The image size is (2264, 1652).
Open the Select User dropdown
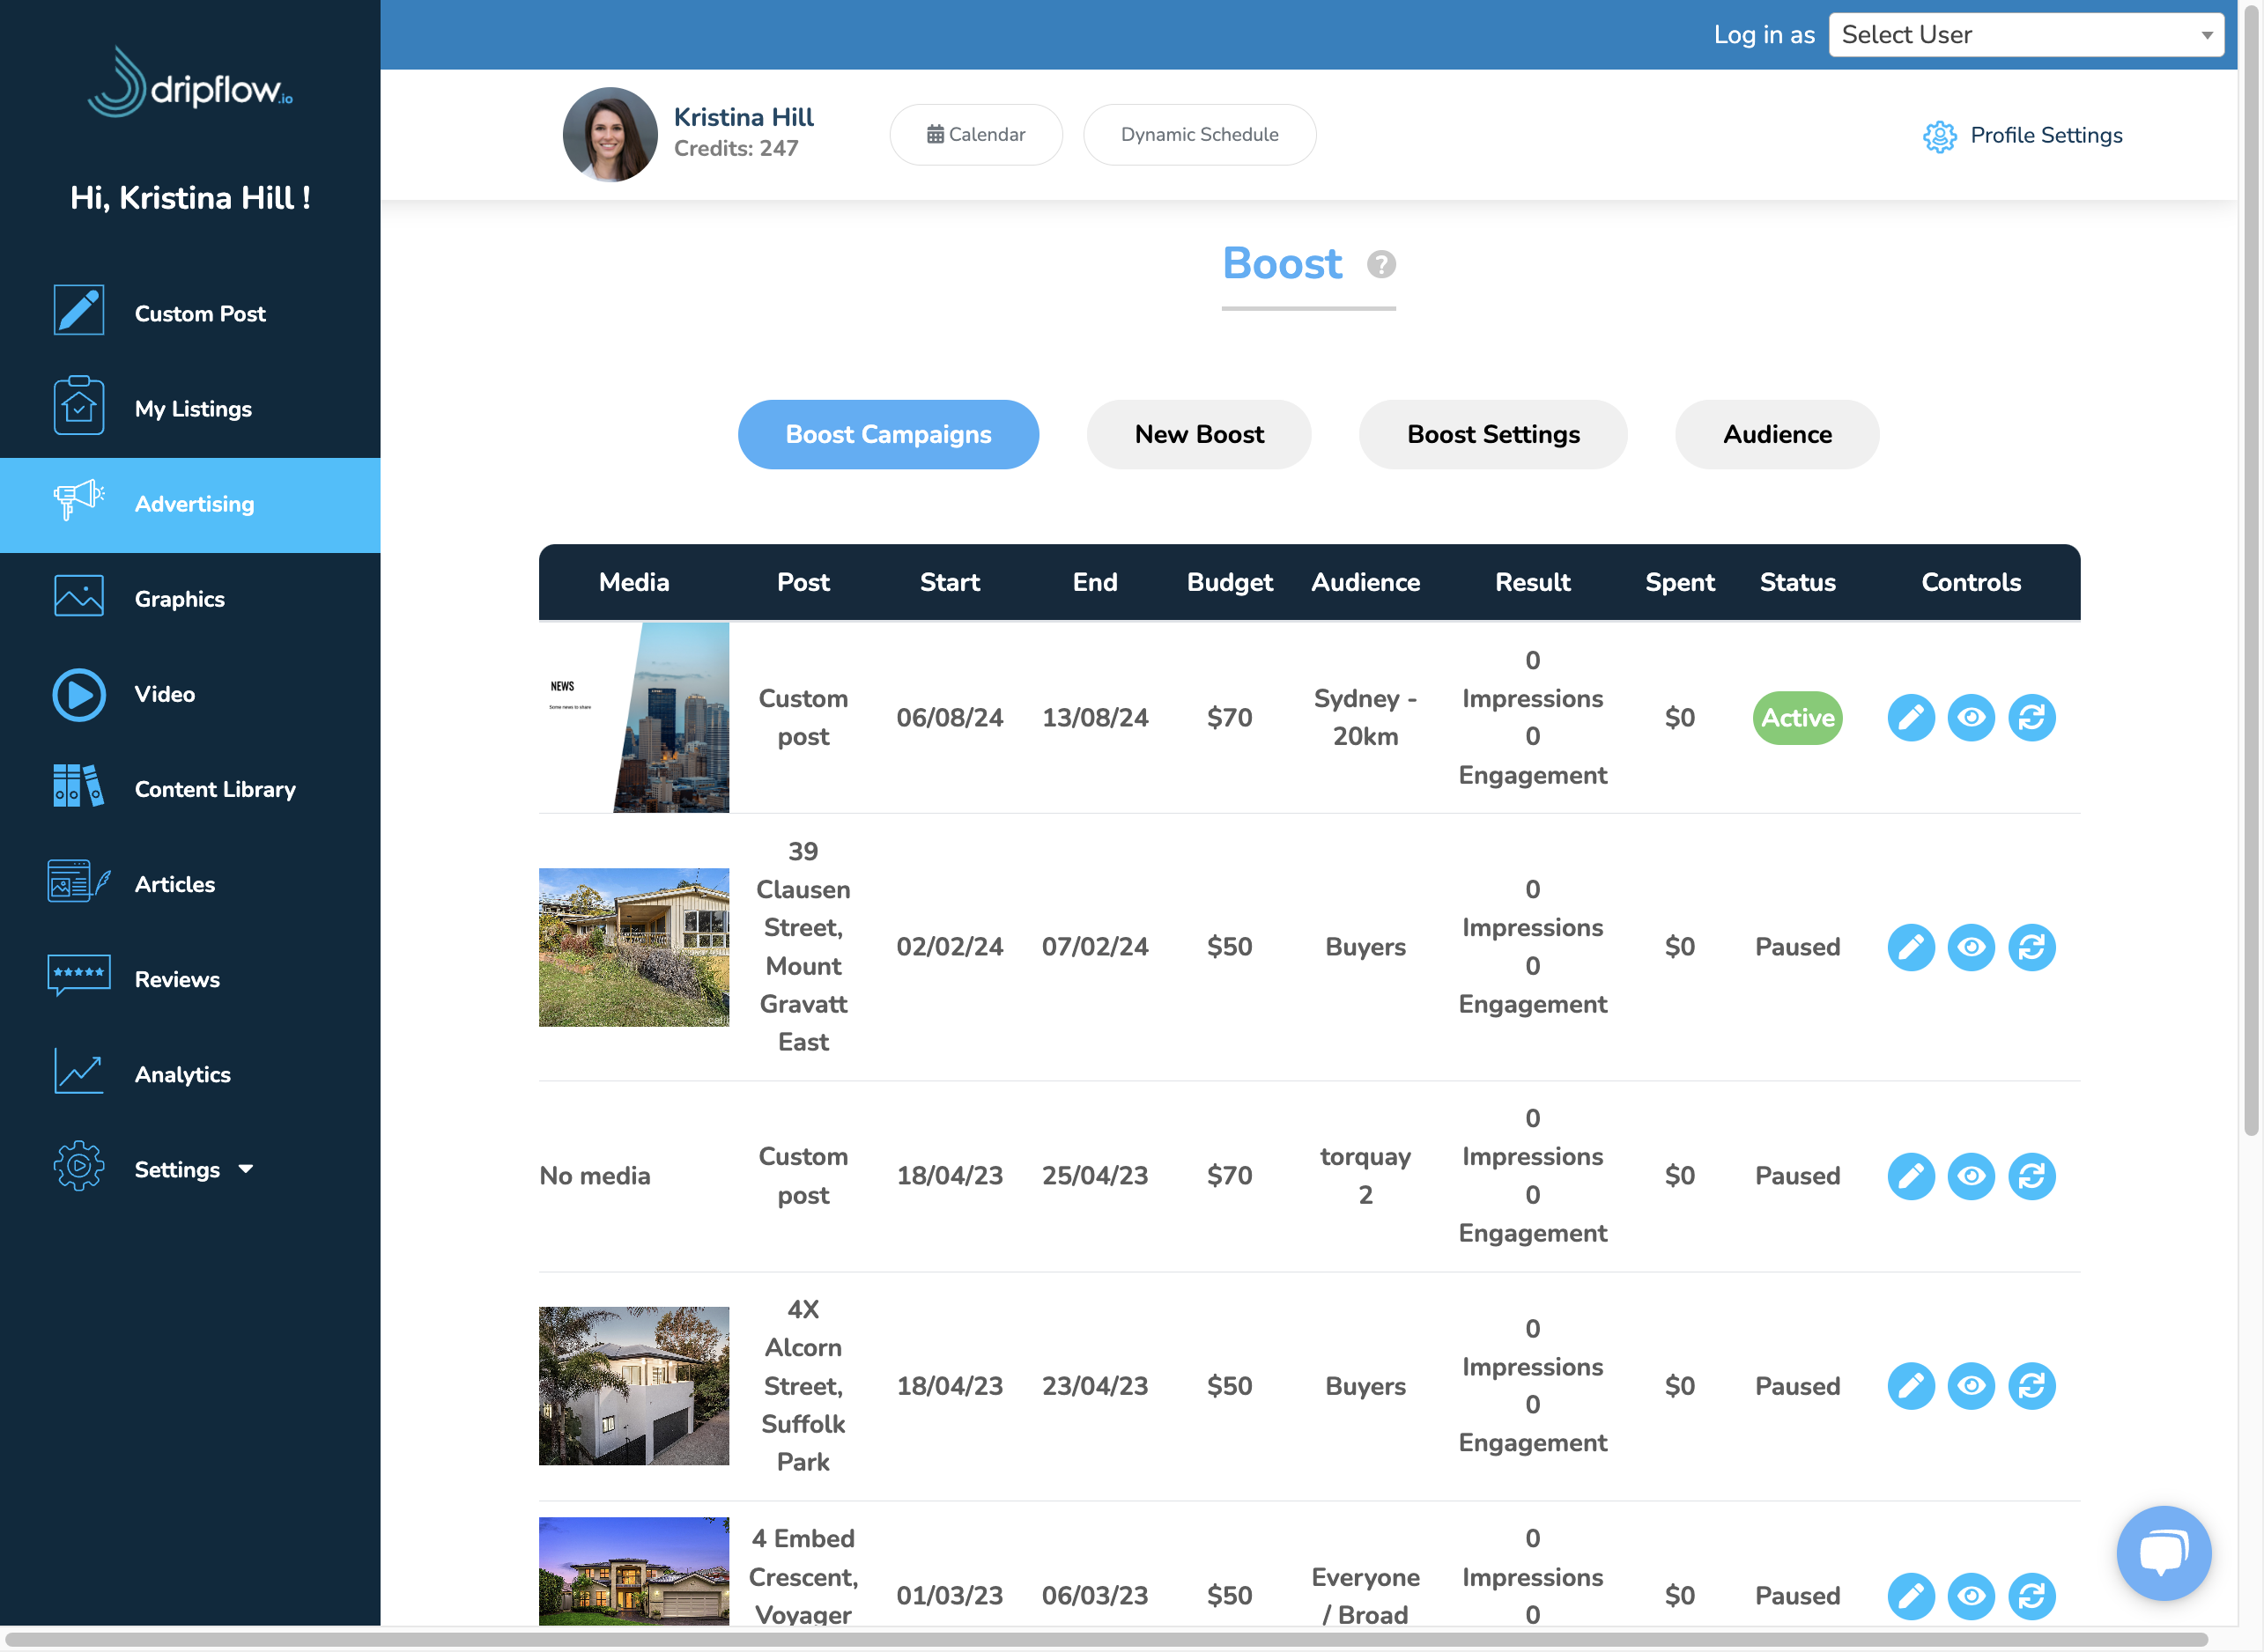point(2026,35)
